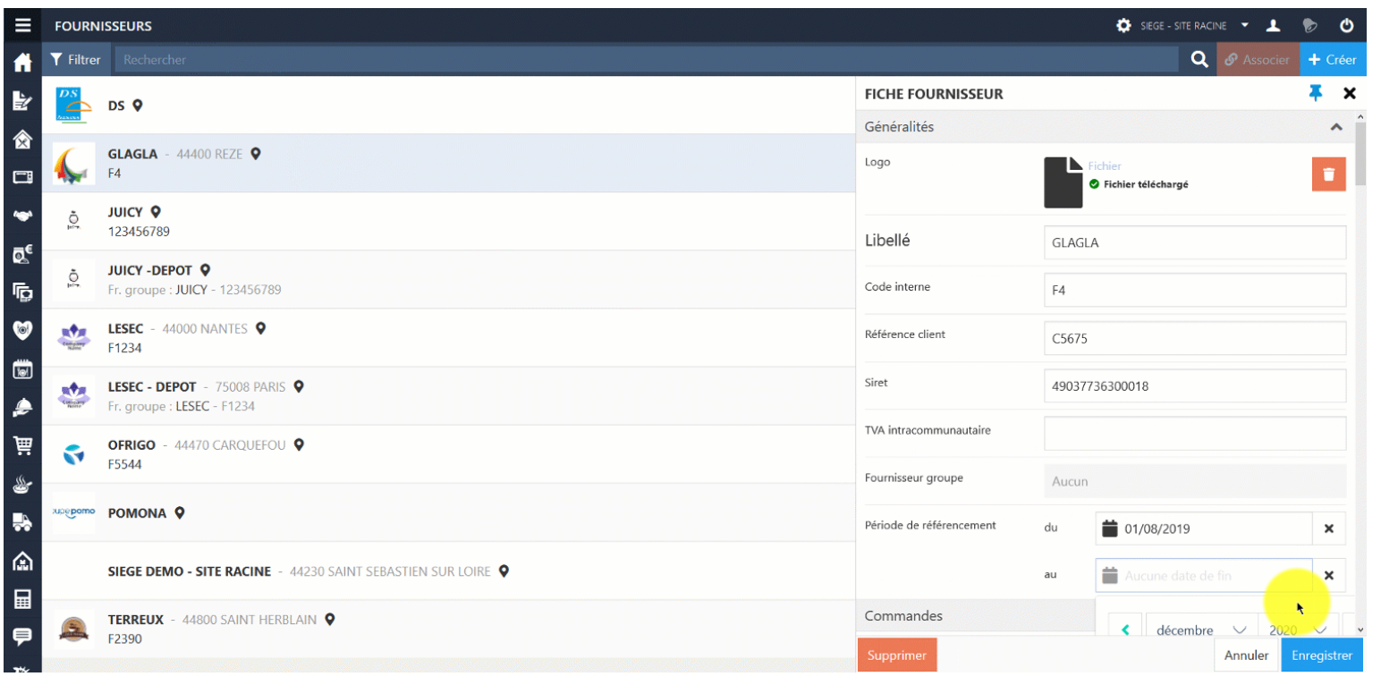Select the JUICY -DEPOT supplier row
The width and height of the screenshot is (1381, 685).
[x=449, y=280]
